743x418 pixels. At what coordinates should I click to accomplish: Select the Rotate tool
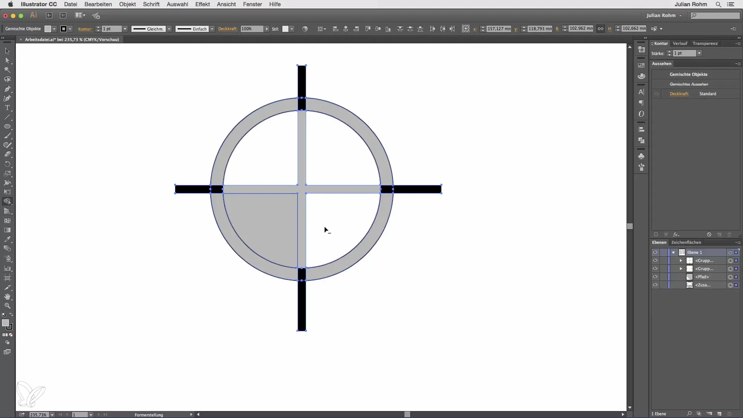coord(7,164)
